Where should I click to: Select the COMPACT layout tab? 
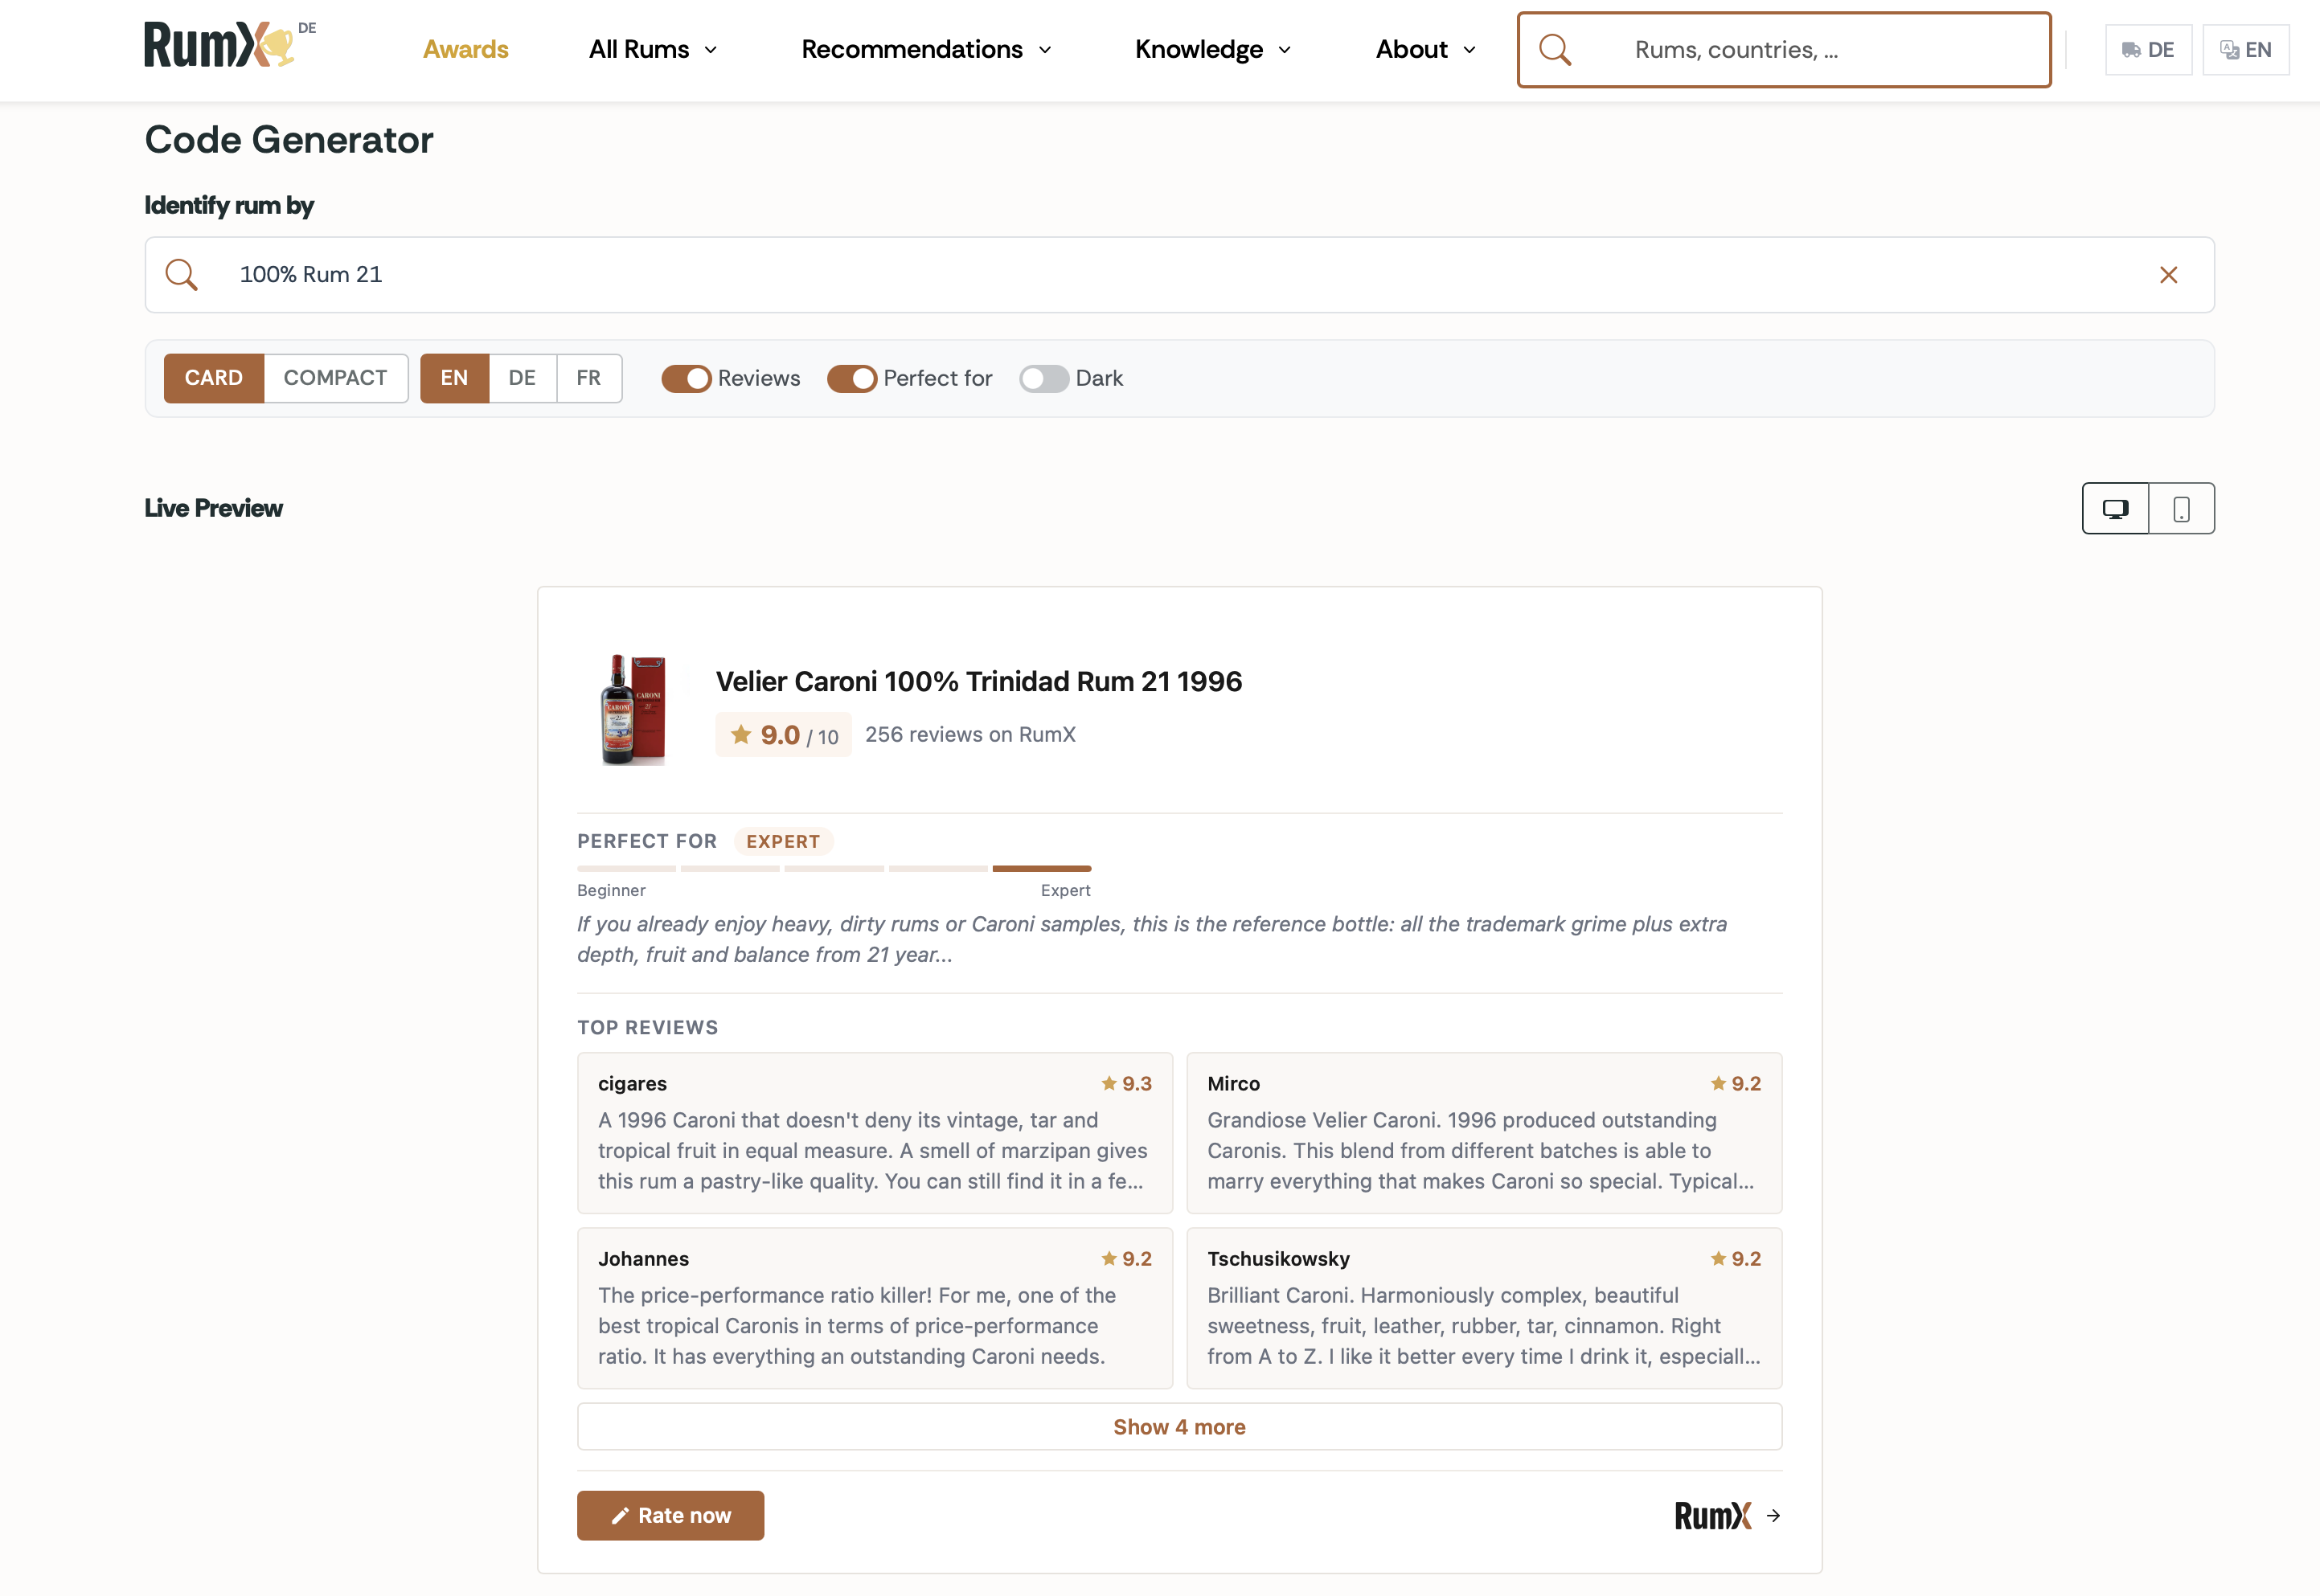(335, 378)
